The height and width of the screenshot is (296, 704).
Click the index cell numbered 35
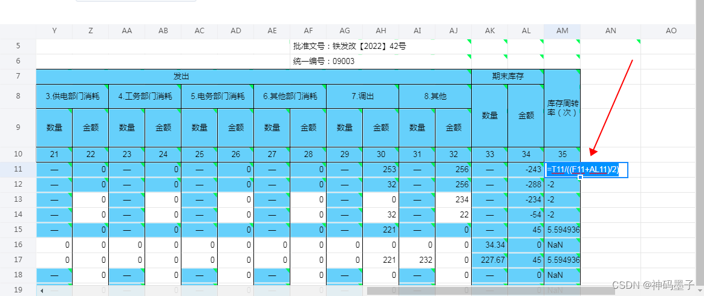(x=562, y=155)
